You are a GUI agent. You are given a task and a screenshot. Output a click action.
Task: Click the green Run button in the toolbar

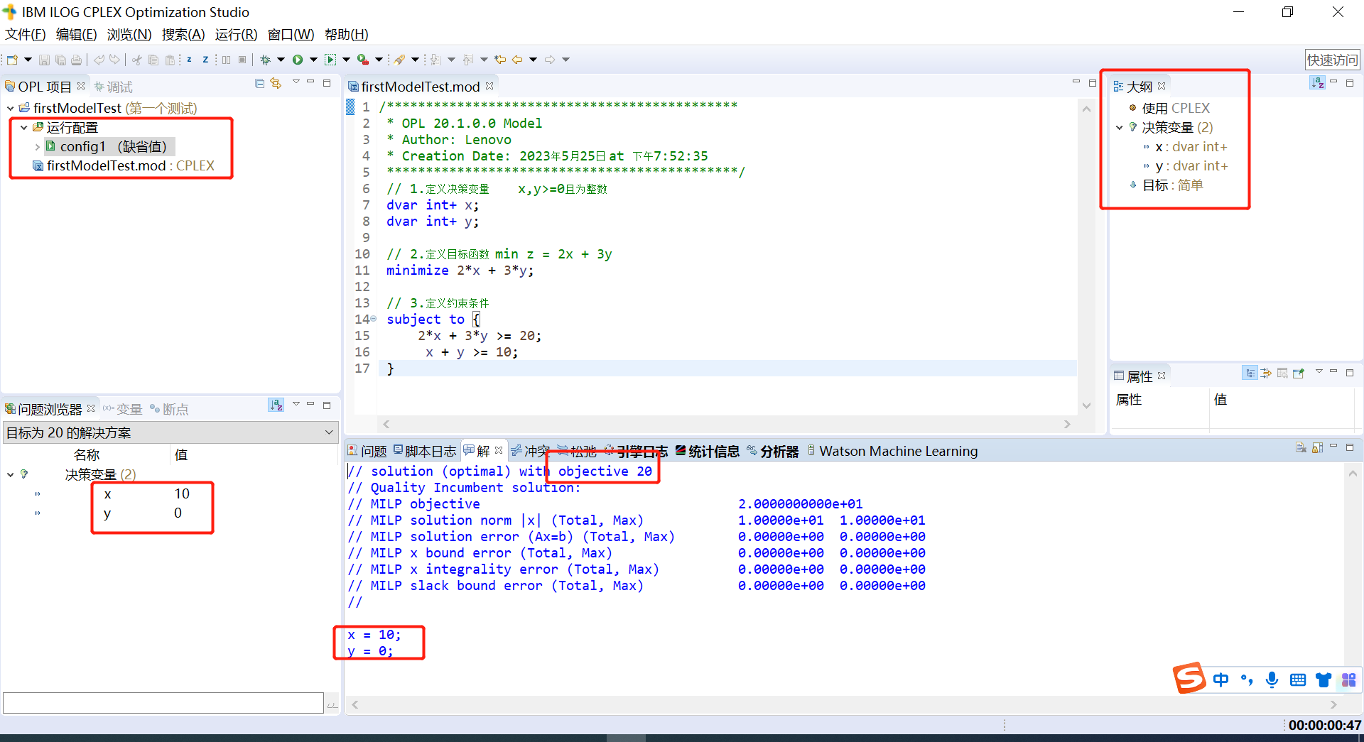[298, 60]
